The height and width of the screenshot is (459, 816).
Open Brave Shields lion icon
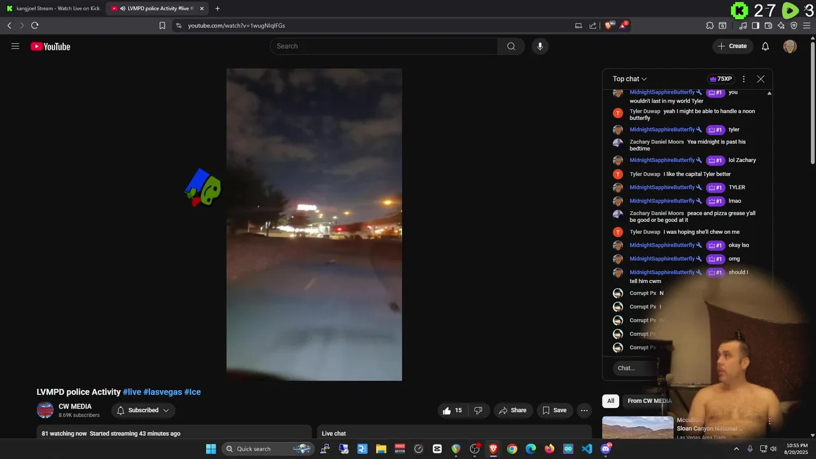click(x=609, y=25)
